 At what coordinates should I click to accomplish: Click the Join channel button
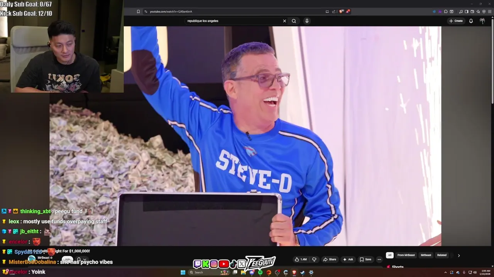pos(68,259)
